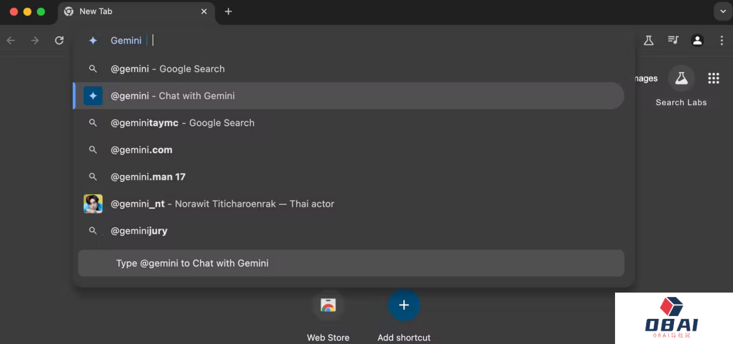The height and width of the screenshot is (344, 733).
Task: Click the search icon beside @geminijury
Action: (93, 231)
